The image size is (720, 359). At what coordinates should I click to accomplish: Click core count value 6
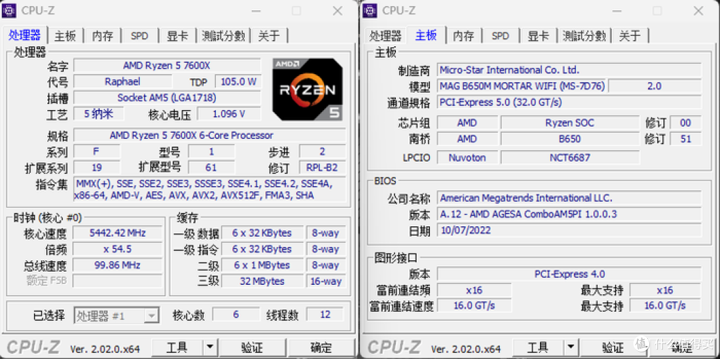click(236, 314)
